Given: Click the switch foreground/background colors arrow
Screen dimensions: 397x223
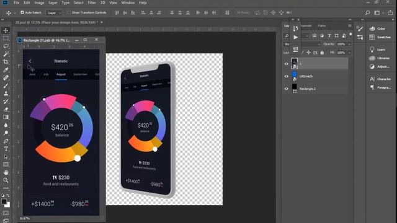Looking at the screenshot, I should [8, 196].
